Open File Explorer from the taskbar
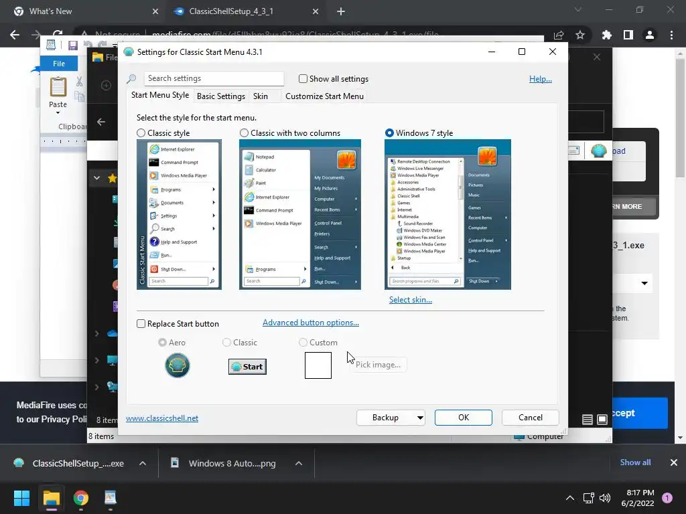Image resolution: width=686 pixels, height=514 pixels. (51, 498)
